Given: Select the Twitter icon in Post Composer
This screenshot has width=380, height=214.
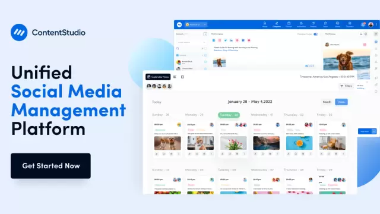Looking at the screenshot, I should [226, 40].
